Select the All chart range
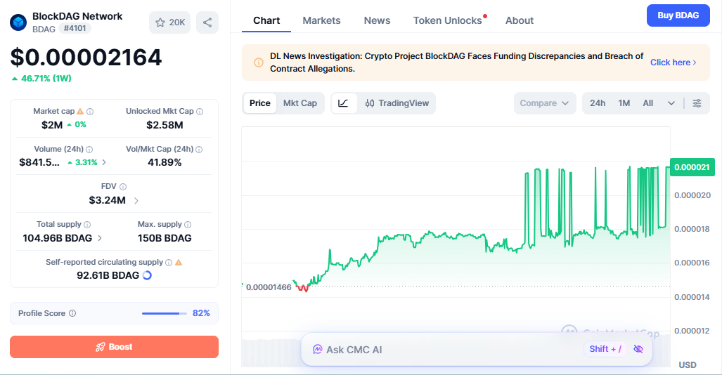722x375 pixels. coord(648,103)
